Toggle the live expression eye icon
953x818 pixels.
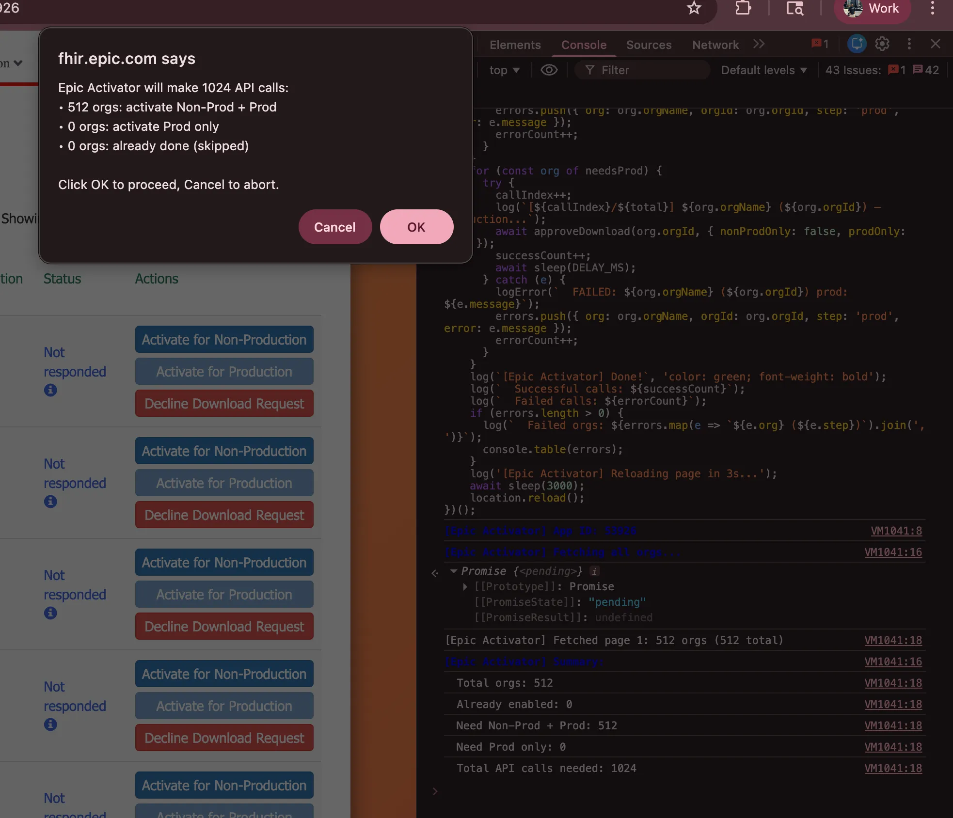pos(549,70)
